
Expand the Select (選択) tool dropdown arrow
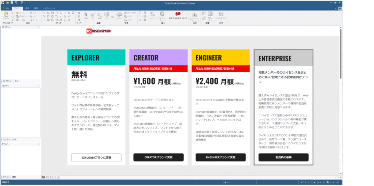(86, 21)
